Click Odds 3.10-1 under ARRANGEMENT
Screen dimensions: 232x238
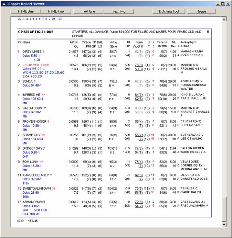[x=31, y=206]
